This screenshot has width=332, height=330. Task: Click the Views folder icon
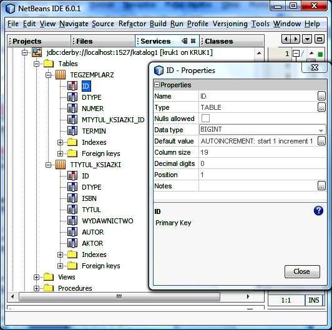pos(49,277)
